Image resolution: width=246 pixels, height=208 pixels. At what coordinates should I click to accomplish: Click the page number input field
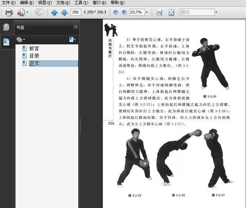pyautogui.click(x=75, y=12)
